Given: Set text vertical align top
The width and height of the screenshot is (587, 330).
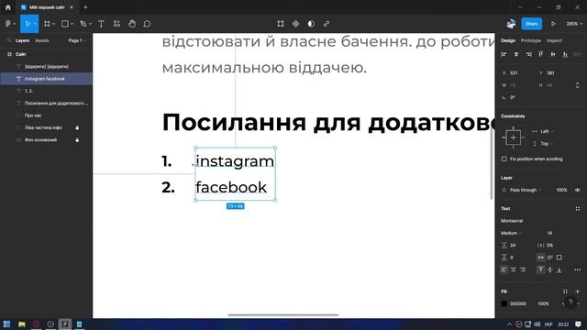Looking at the screenshot, I should [x=540, y=269].
